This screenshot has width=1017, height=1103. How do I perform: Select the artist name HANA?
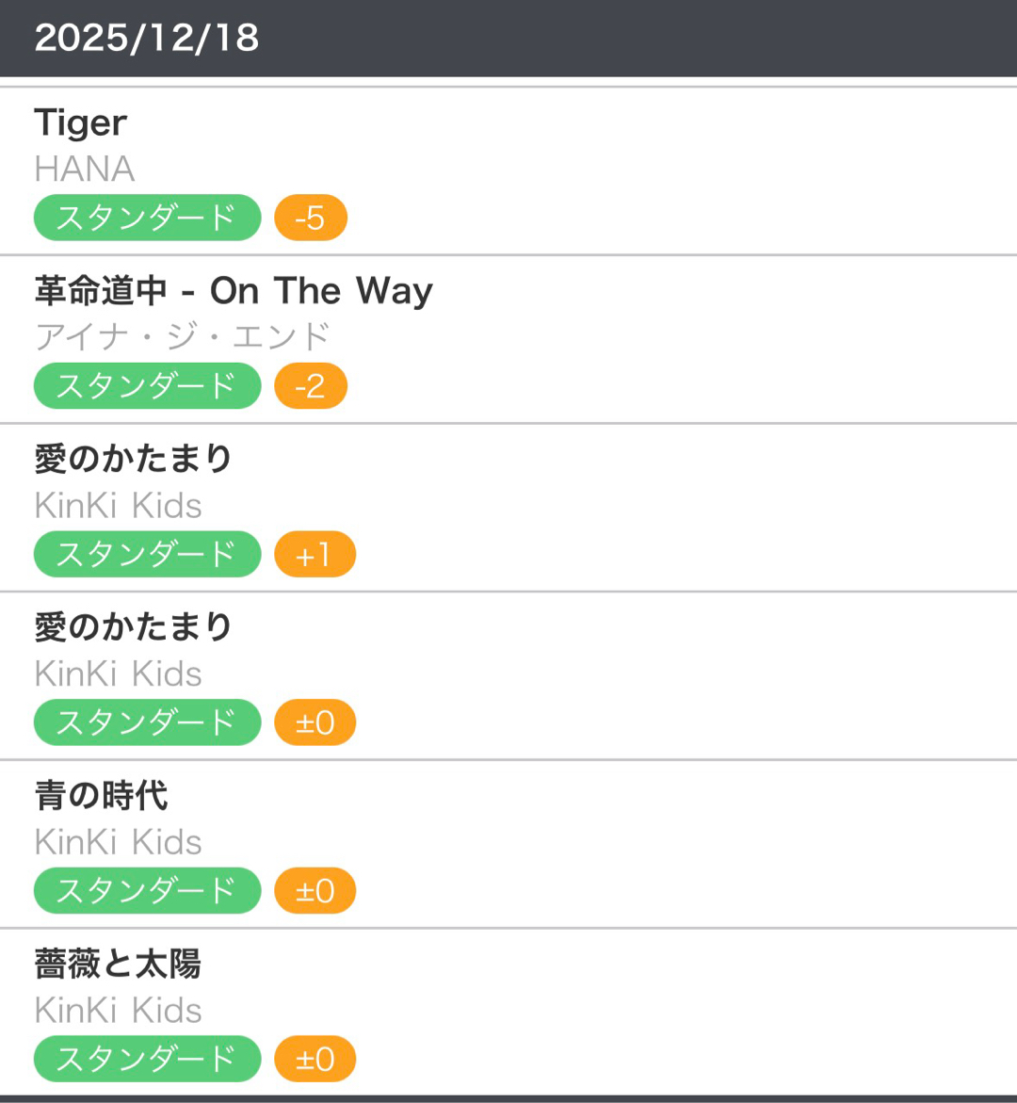tap(85, 170)
